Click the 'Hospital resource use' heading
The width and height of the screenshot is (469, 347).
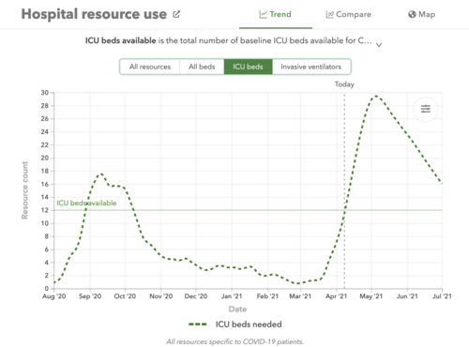pyautogui.click(x=94, y=14)
